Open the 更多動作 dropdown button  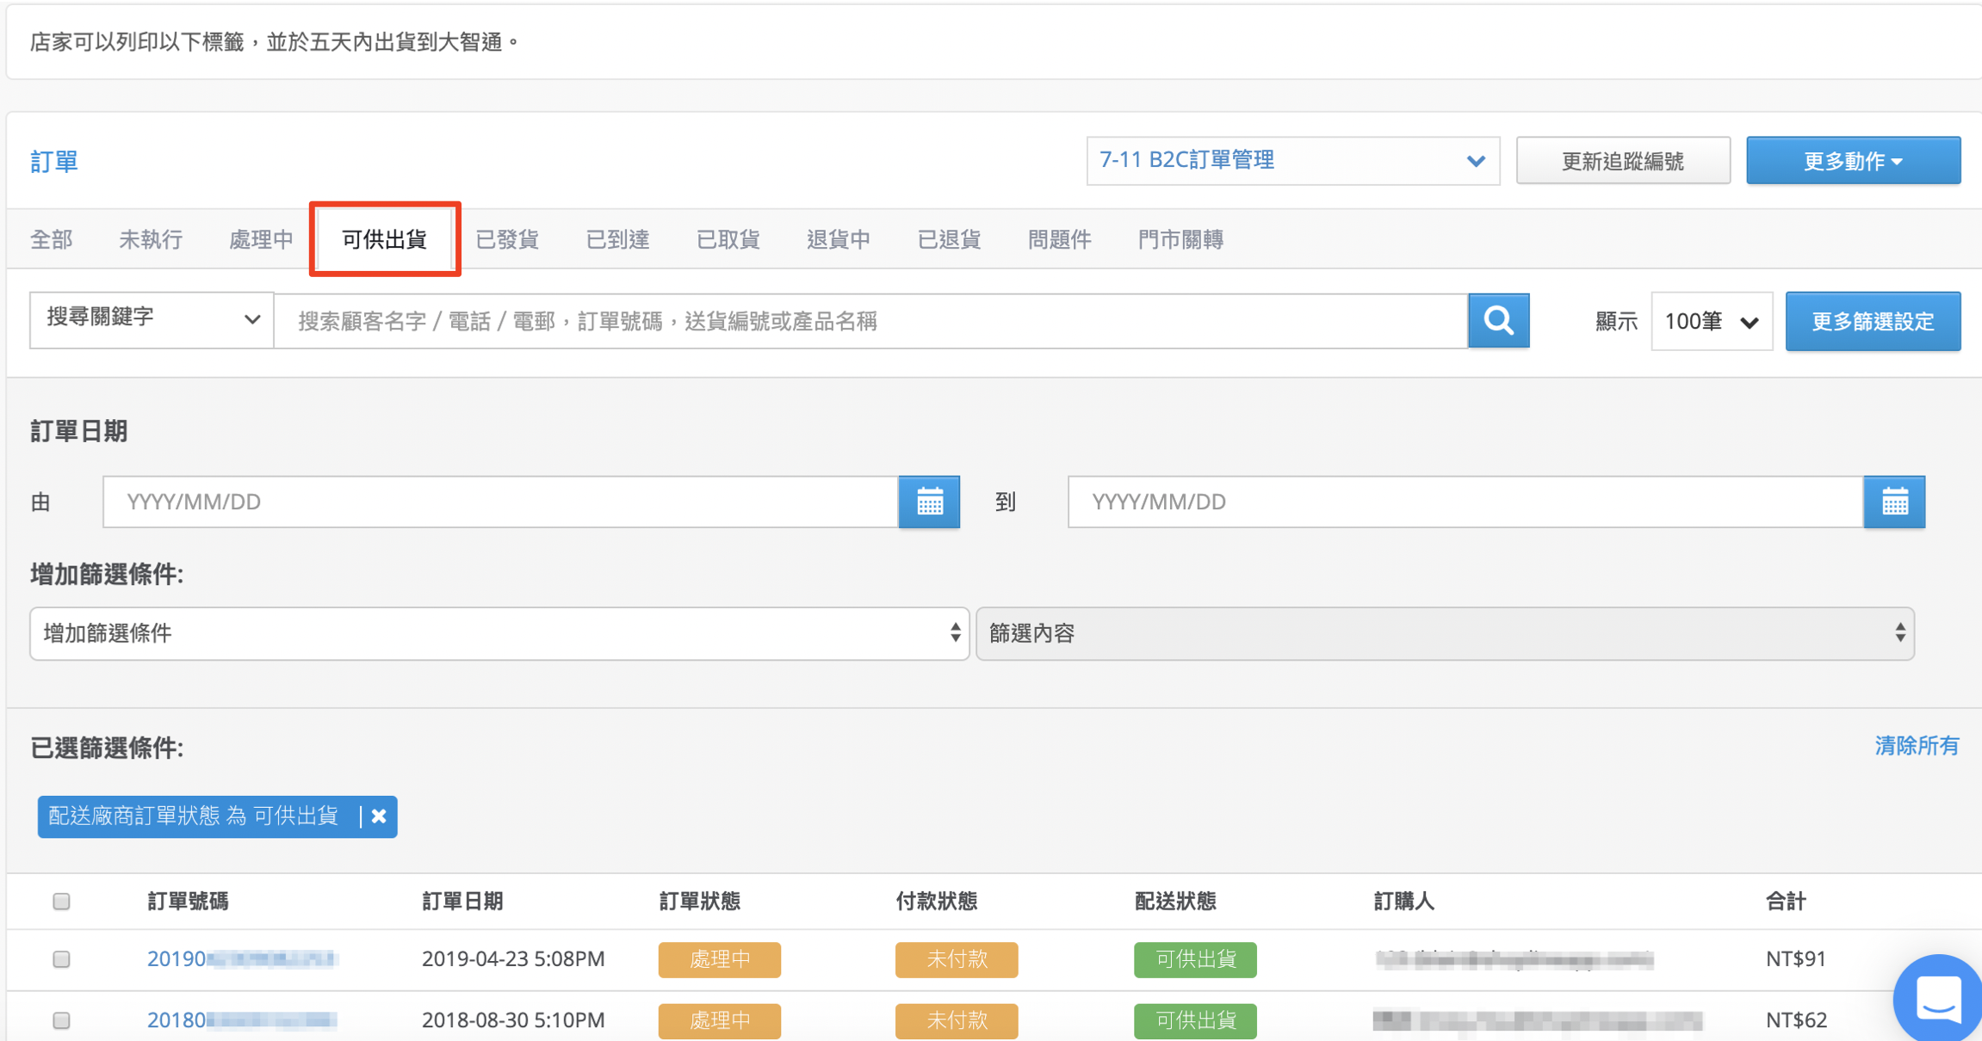point(1853,161)
